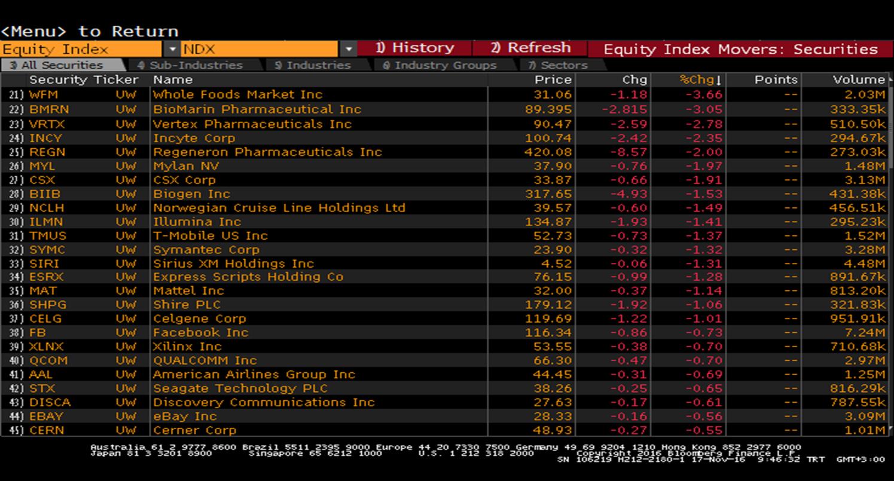This screenshot has width=894, height=481.
Task: Click Shire PLC name
Action: pos(187,305)
